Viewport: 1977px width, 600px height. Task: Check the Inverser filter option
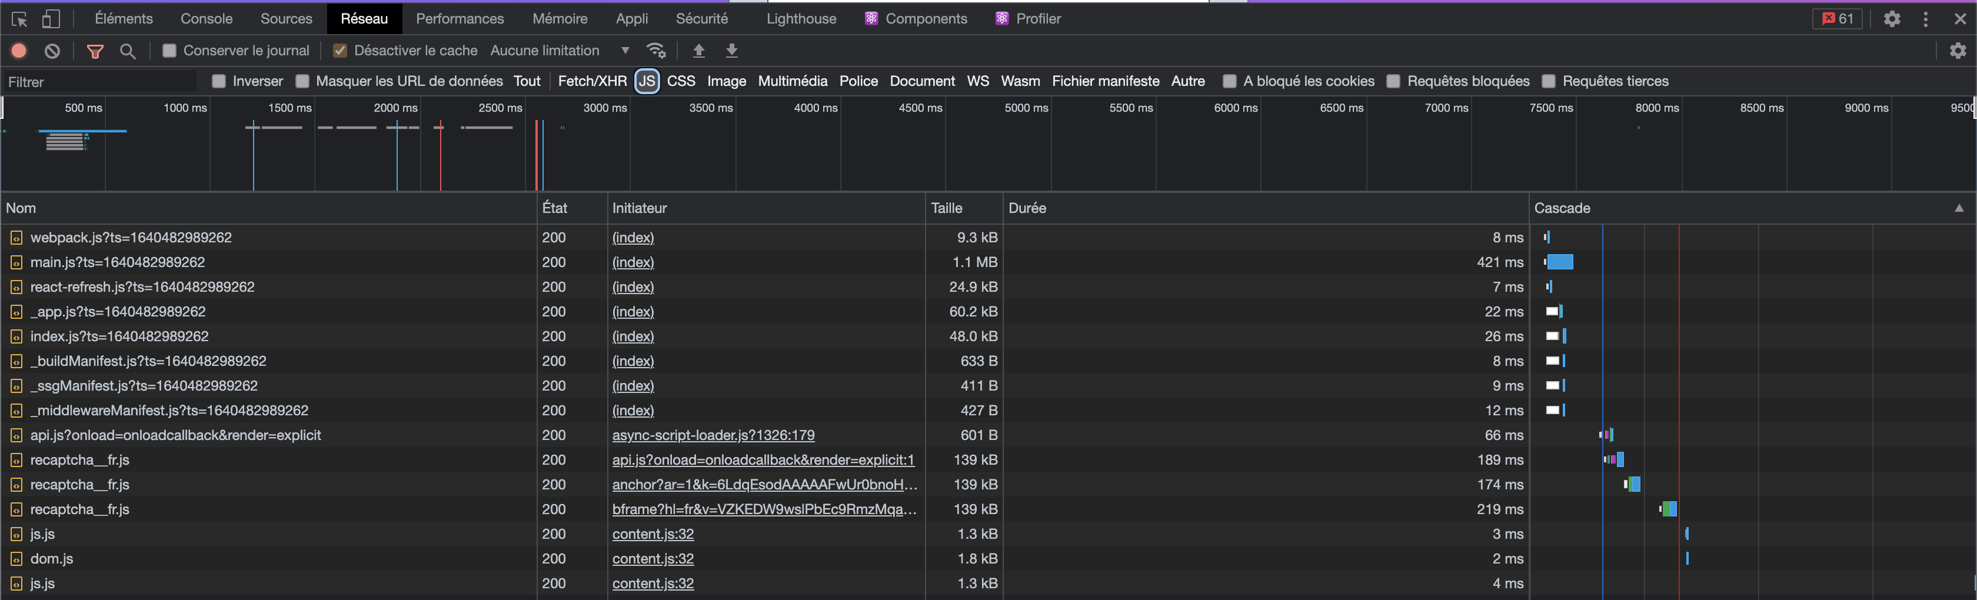(219, 81)
